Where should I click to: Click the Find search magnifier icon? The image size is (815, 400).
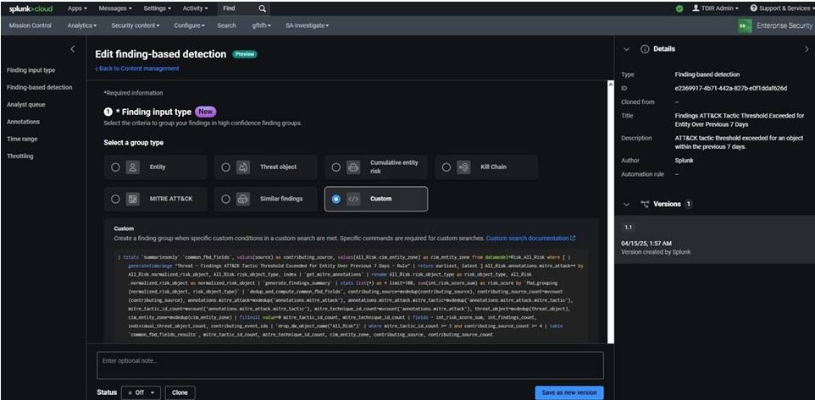[x=262, y=8]
